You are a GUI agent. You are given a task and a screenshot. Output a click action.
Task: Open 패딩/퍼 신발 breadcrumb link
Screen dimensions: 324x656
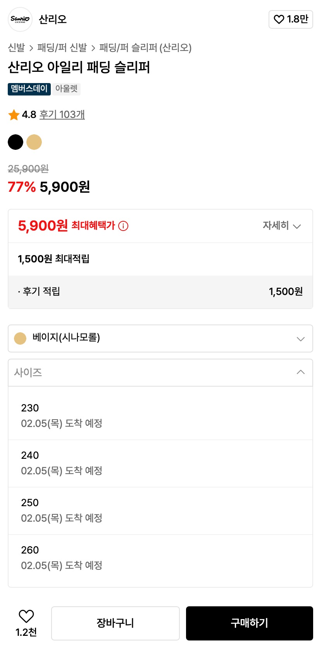[x=62, y=48]
